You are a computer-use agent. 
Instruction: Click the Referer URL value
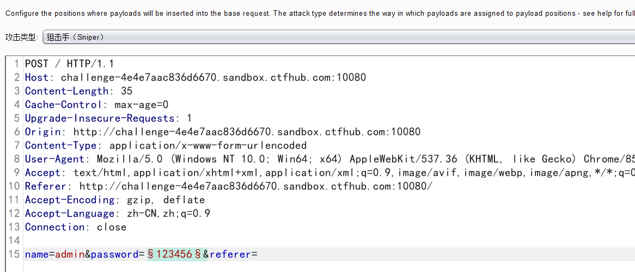point(255,186)
